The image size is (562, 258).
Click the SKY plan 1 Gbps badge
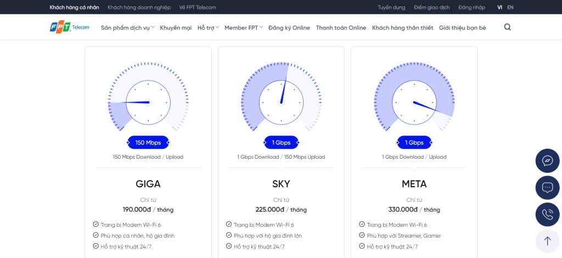coord(281,143)
